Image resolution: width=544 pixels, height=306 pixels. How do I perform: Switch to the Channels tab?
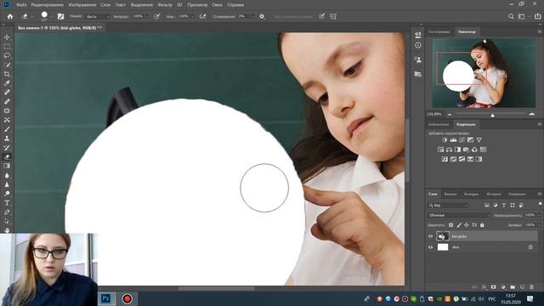450,195
